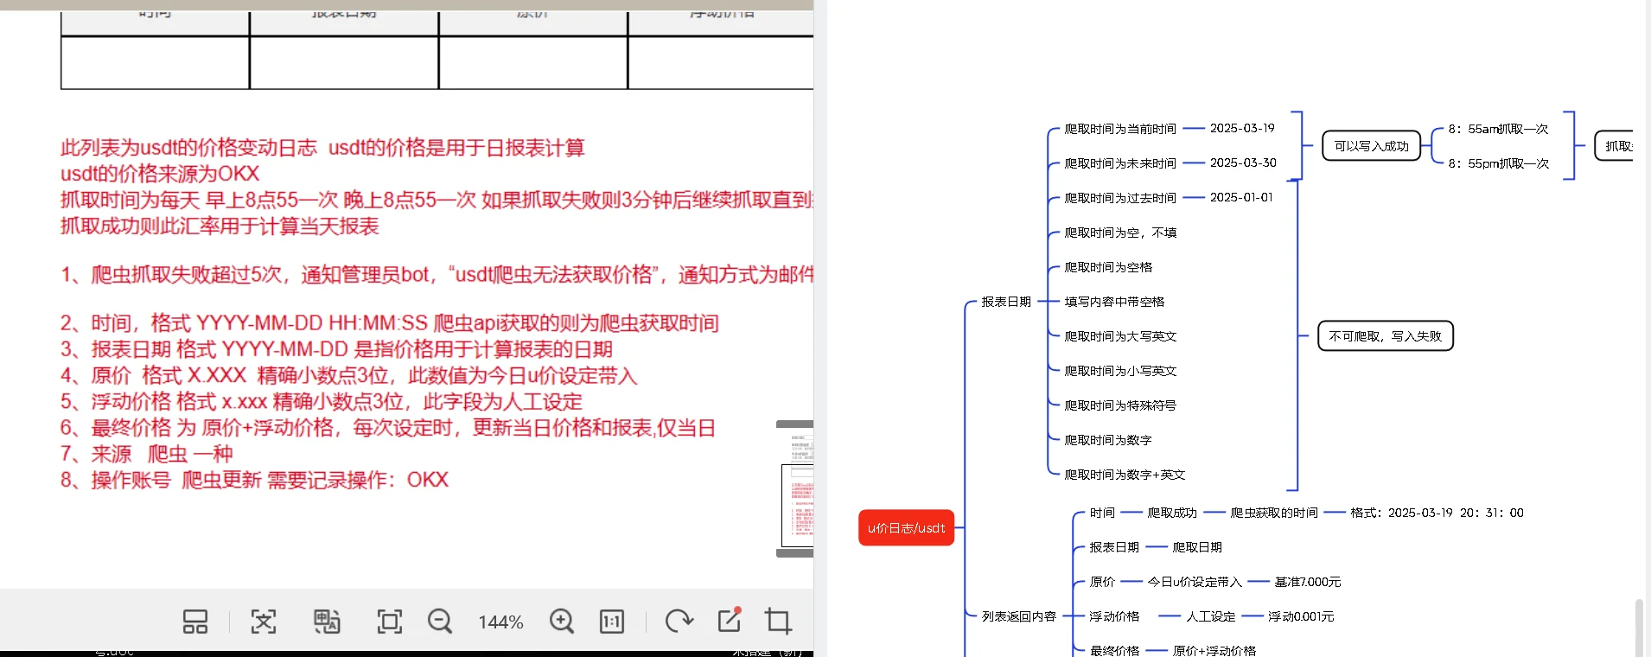The width and height of the screenshot is (1651, 657).
Task: Select the 报表日期 branch node under root
Action: [x=1006, y=302]
